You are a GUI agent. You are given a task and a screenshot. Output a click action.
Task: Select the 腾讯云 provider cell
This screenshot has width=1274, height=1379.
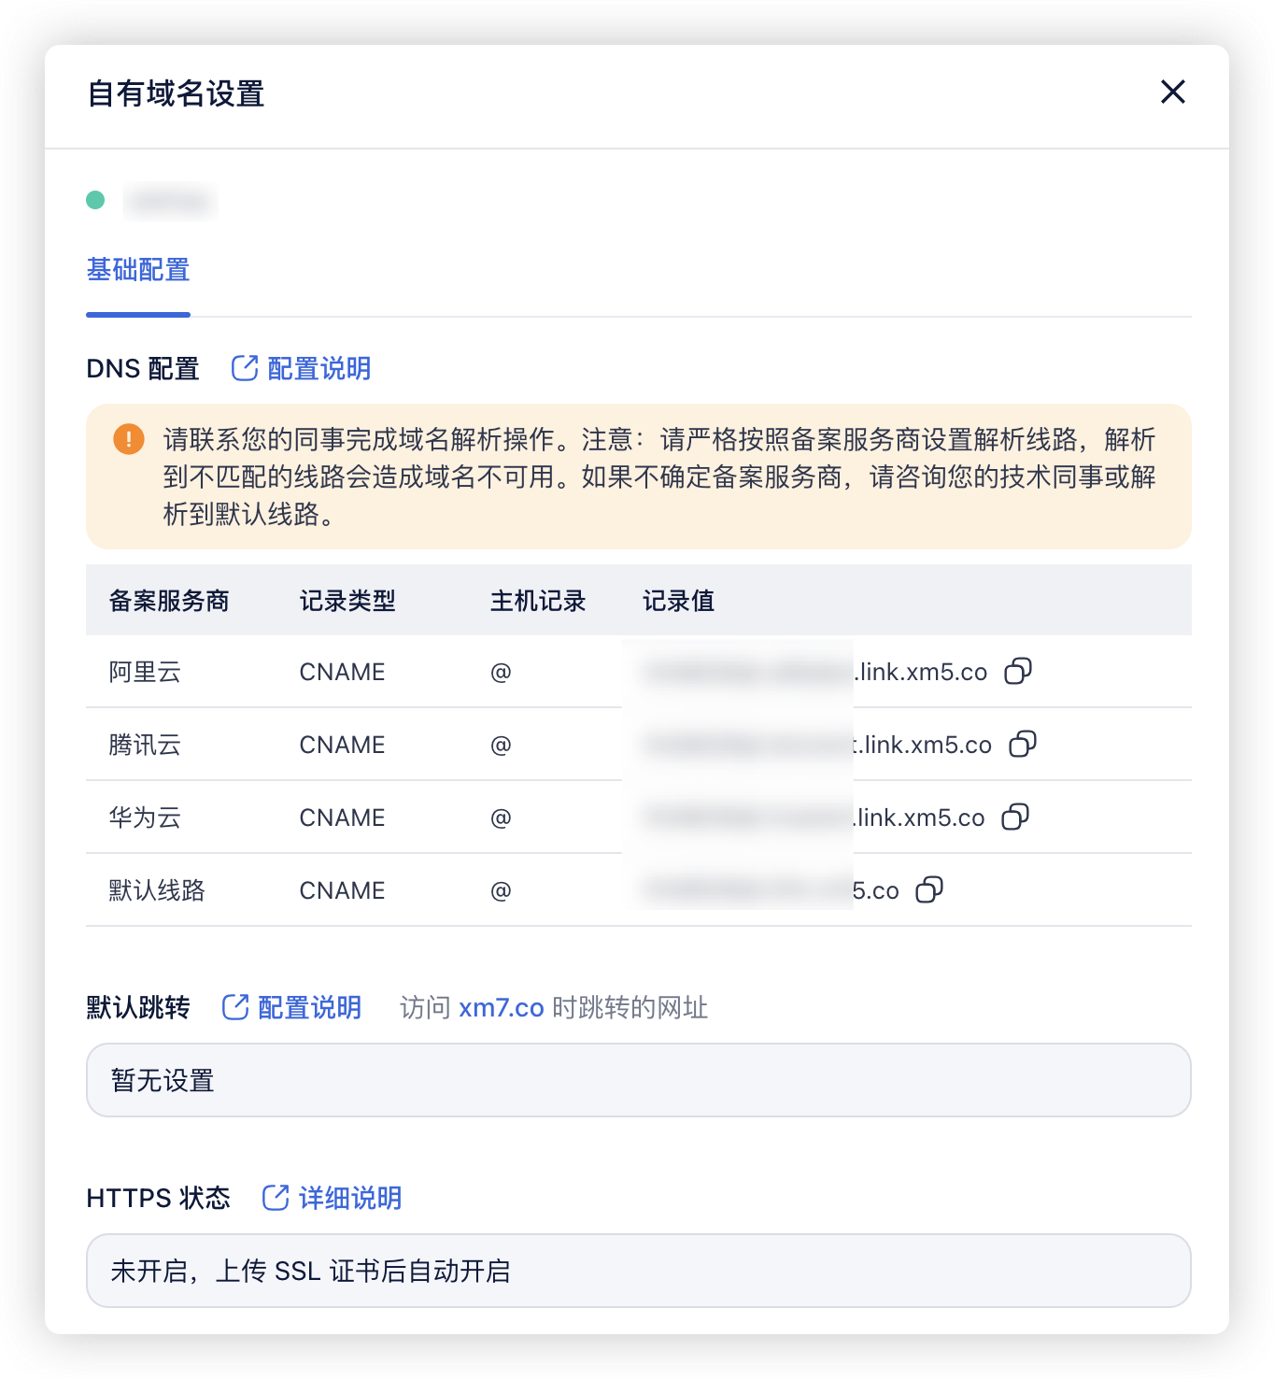(145, 745)
